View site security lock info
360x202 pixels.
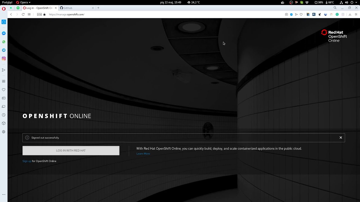pyautogui.click(x=44, y=14)
